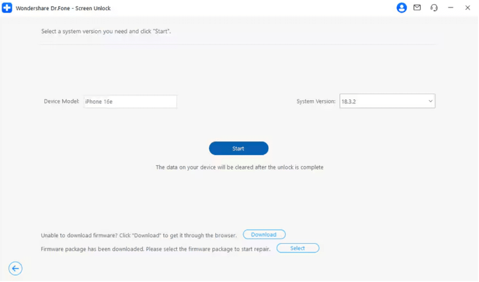Go back with the circular arrow icon
This screenshot has width=479, height=282.
click(15, 269)
